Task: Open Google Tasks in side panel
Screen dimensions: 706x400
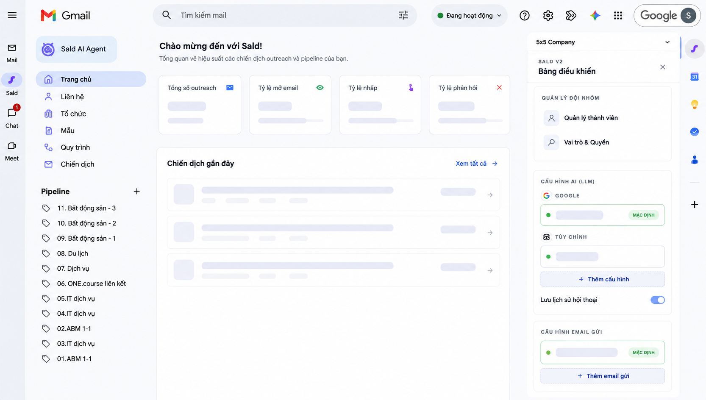Action: coord(694,132)
